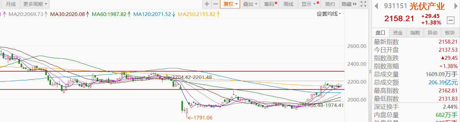This screenshot has height=122, width=460.
Task: Click the 2600.00 price axis label
Action: point(357,46)
